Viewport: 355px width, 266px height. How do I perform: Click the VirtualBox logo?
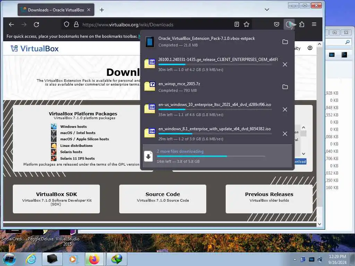[x=35, y=48]
